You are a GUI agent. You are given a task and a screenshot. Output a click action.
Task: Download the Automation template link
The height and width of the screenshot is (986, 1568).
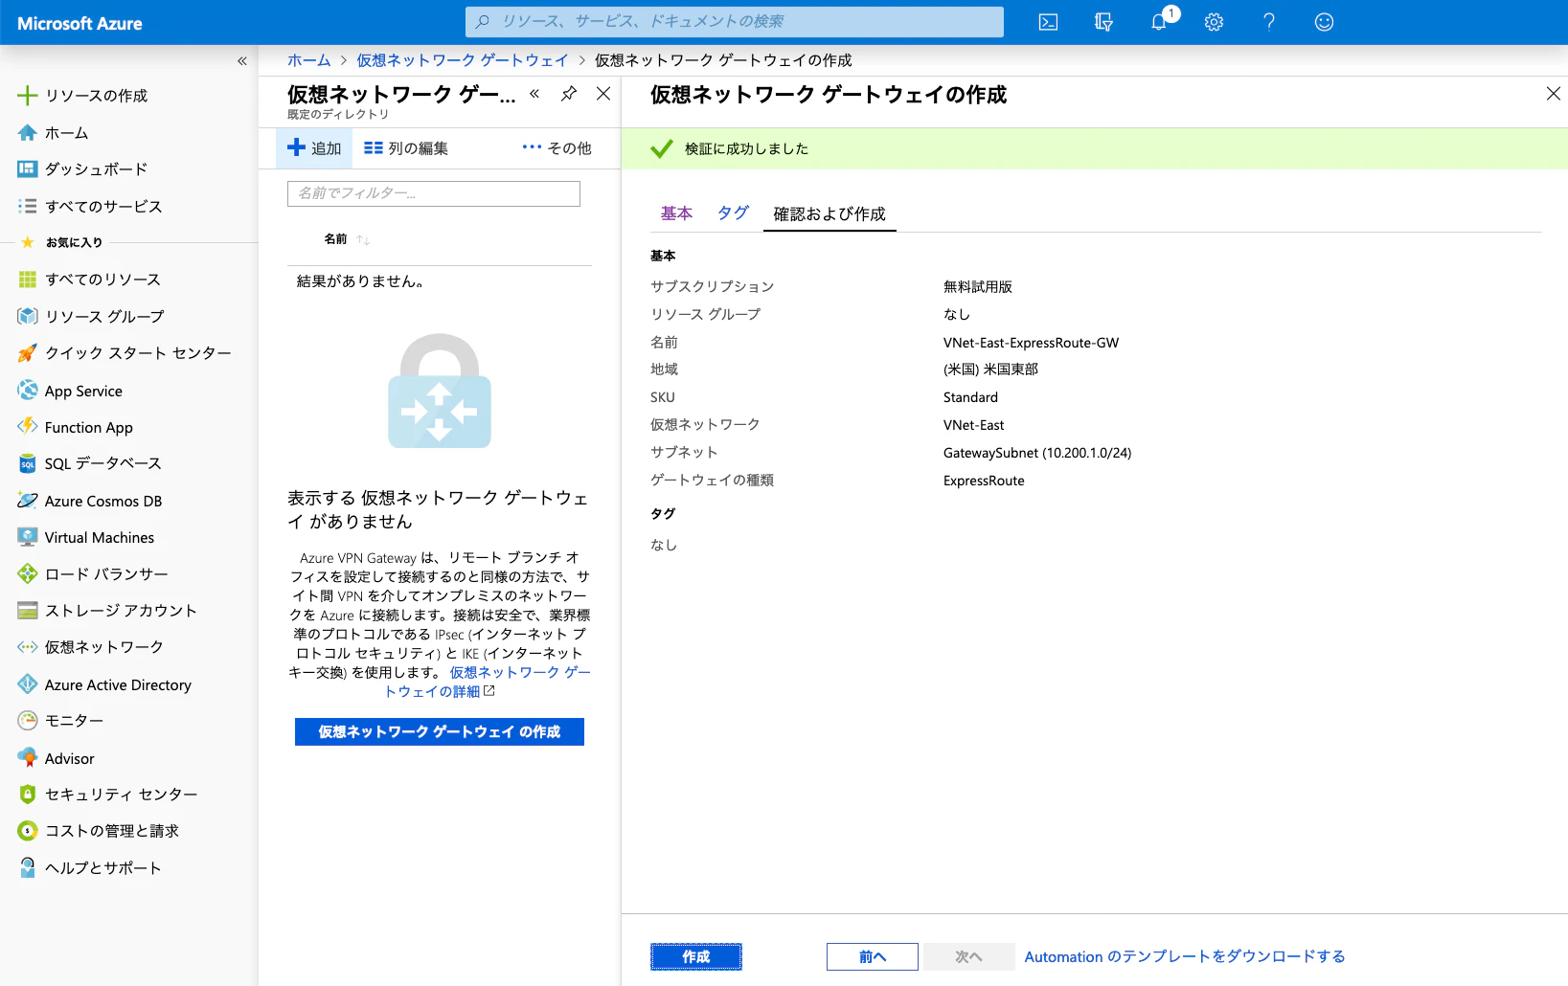point(1185,956)
